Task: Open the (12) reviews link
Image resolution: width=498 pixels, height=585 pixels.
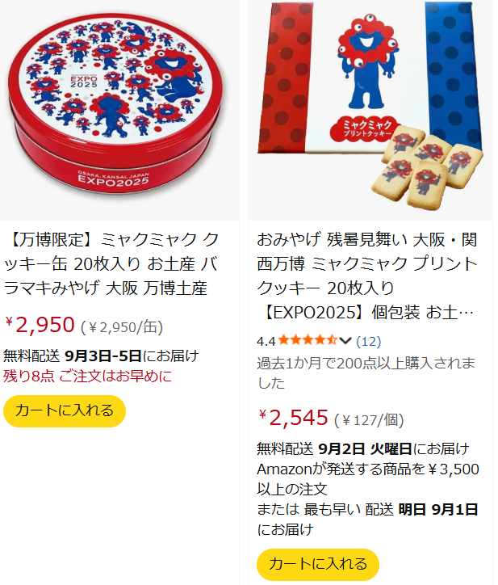Action: point(369,341)
